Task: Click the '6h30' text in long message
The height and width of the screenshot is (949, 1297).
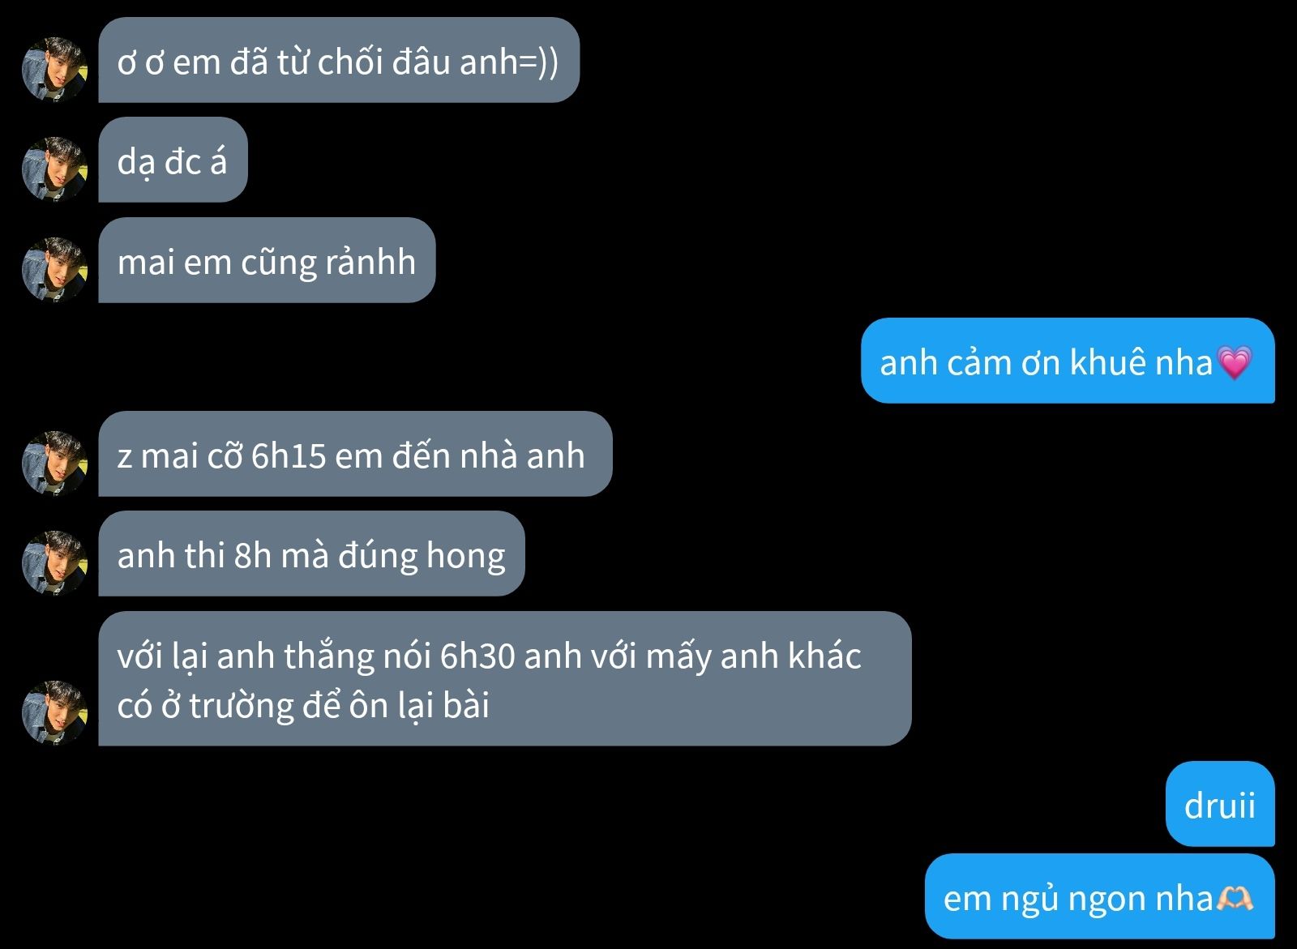Action: [x=477, y=656]
